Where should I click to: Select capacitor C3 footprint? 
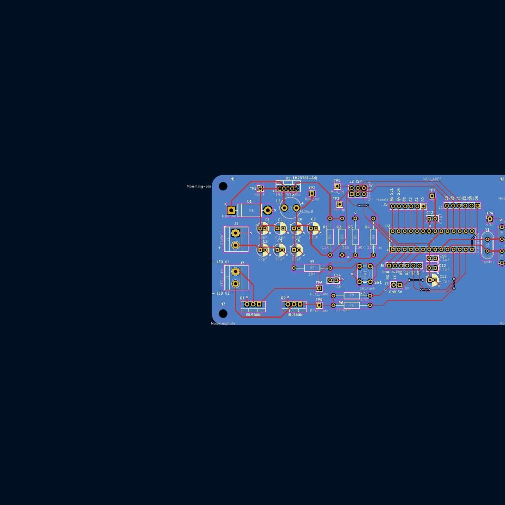click(280, 250)
